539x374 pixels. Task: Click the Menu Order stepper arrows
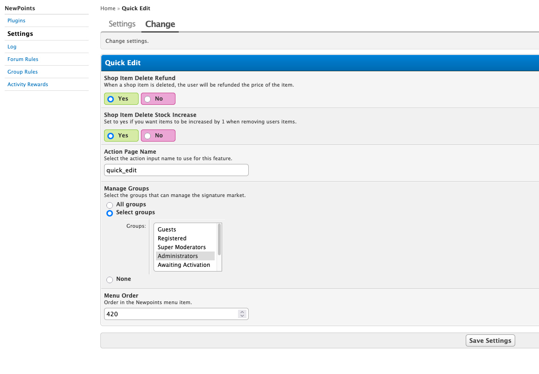point(242,314)
